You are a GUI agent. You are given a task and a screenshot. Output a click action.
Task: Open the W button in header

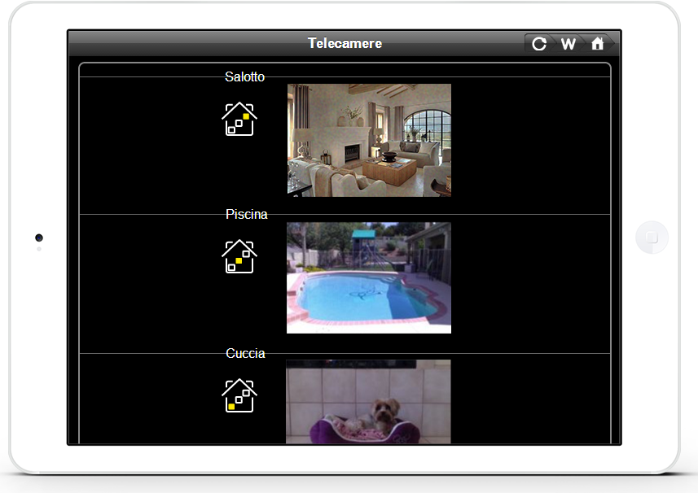(x=568, y=44)
